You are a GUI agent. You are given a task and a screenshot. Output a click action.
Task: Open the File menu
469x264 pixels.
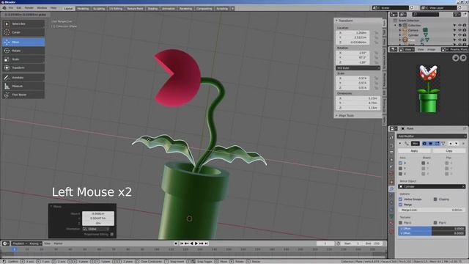(x=11, y=8)
